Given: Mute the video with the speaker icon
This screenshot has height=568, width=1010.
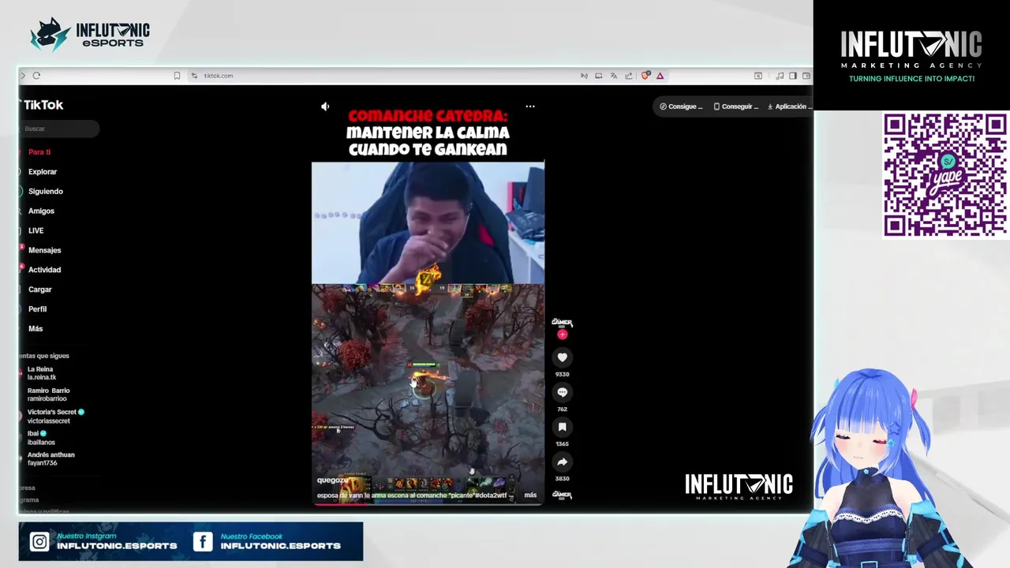Looking at the screenshot, I should coord(325,106).
